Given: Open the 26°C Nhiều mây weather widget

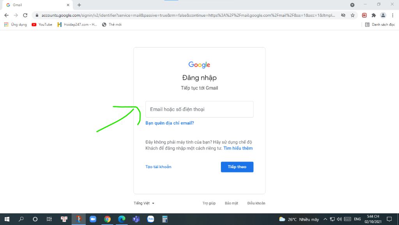Looking at the screenshot, I should (299, 219).
